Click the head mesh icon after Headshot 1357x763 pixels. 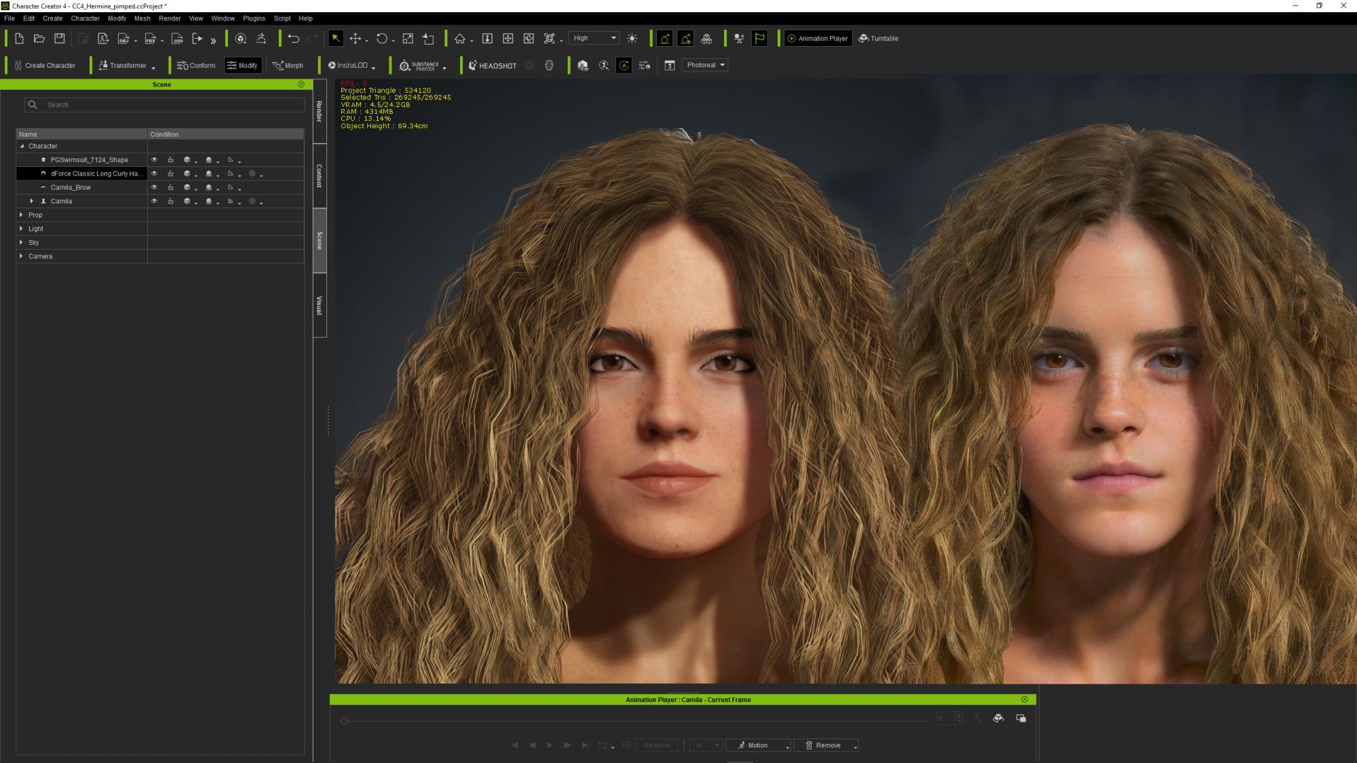(x=549, y=66)
